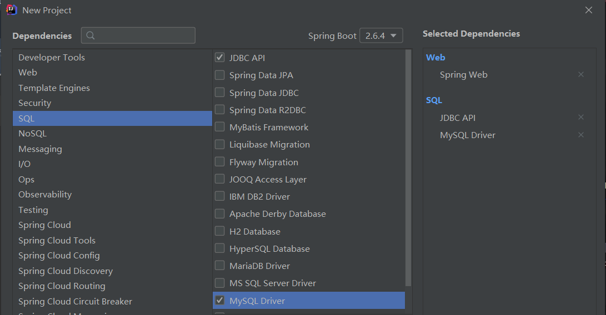The height and width of the screenshot is (315, 606).
Task: Tick the MyBatis Framework checkbox
Action: click(219, 127)
